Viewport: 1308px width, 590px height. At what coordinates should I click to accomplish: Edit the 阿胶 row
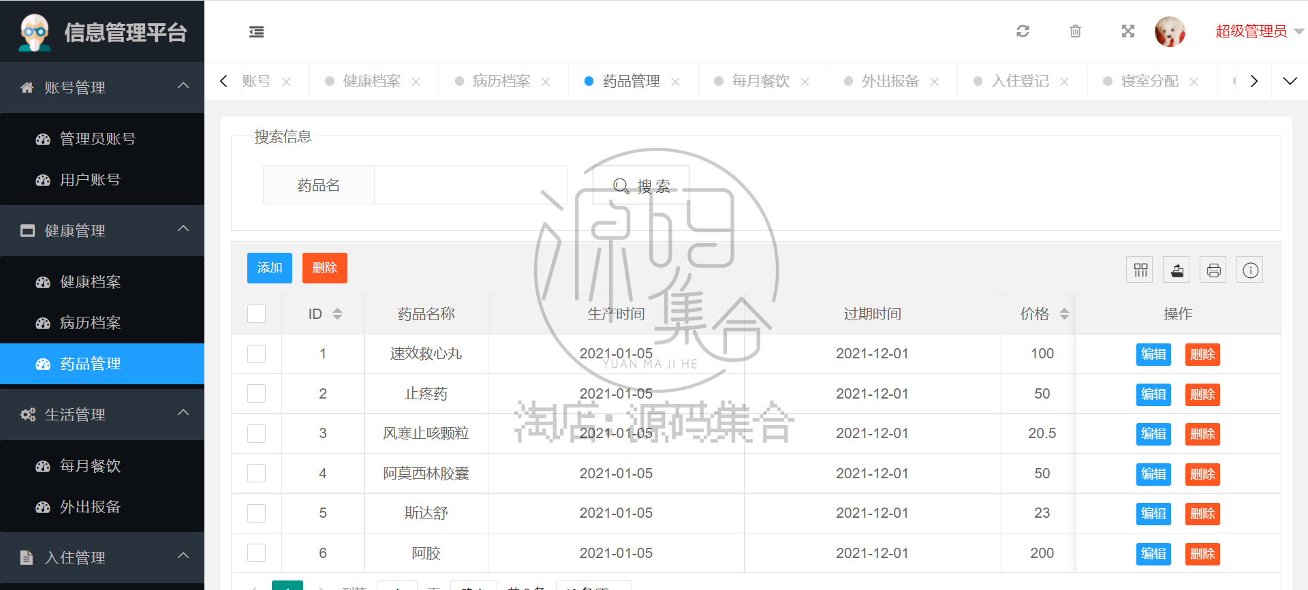coord(1153,554)
